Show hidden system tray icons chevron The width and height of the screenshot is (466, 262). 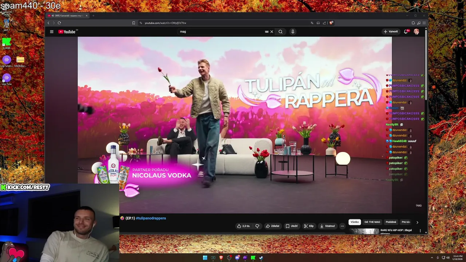432,258
